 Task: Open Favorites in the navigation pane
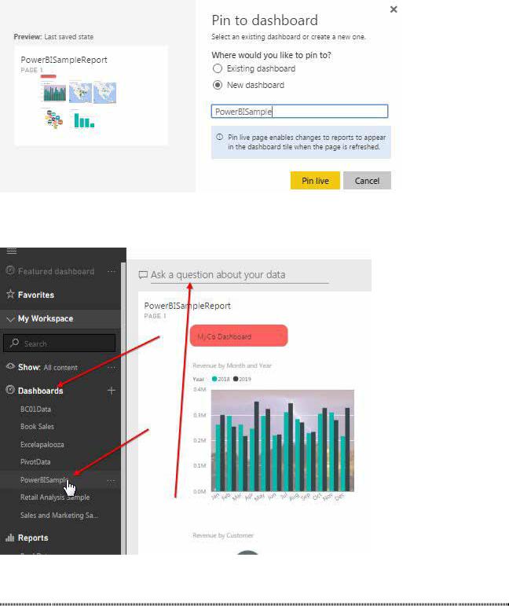tap(36, 295)
